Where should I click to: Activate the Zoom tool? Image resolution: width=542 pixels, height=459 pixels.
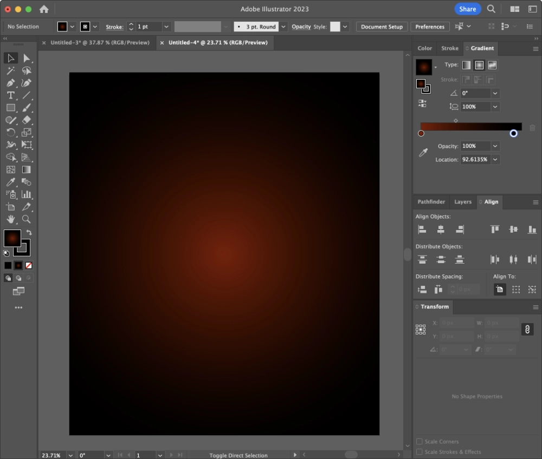(x=26, y=219)
